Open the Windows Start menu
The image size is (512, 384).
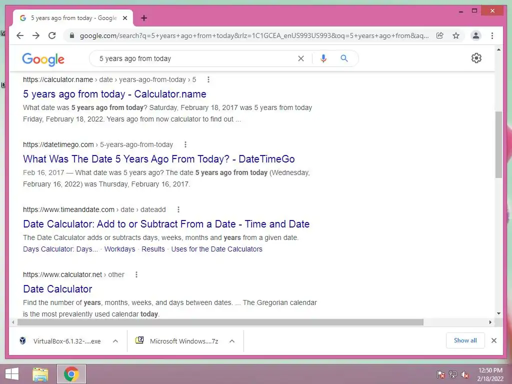(12, 374)
